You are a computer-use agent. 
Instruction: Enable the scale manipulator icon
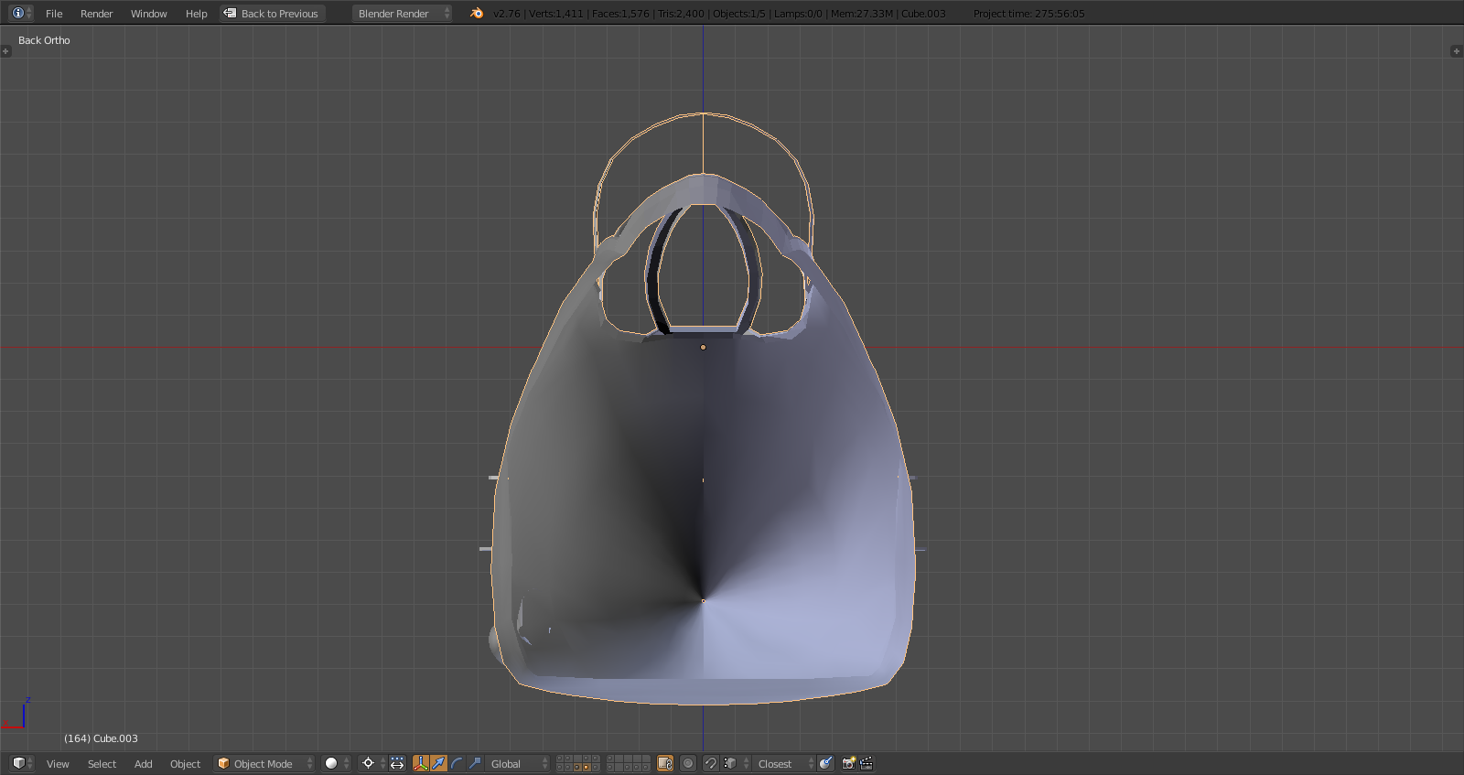(x=475, y=764)
